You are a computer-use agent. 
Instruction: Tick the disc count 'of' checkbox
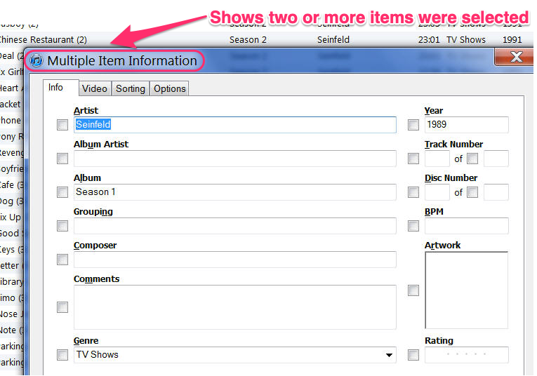(x=472, y=192)
